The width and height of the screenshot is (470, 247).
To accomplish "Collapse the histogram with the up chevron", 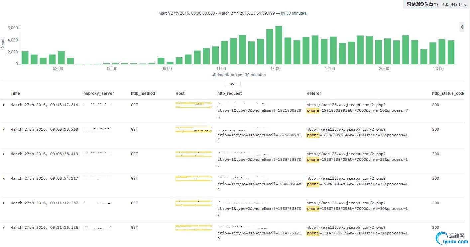I will (232, 84).
